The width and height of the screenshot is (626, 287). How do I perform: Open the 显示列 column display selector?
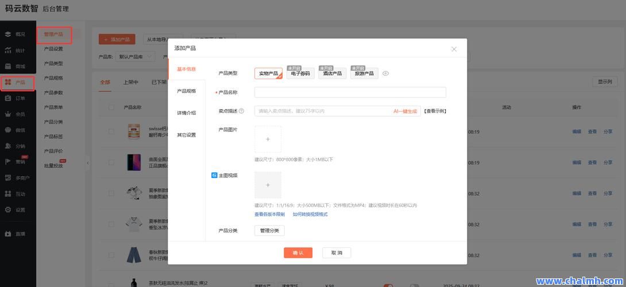click(x=605, y=82)
